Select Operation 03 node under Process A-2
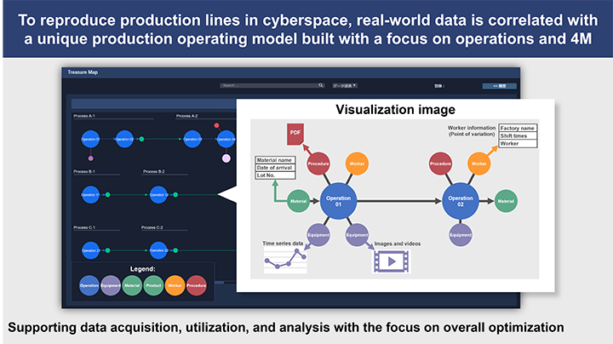Image resolution: width=613 pixels, height=344 pixels. pyautogui.click(x=192, y=139)
